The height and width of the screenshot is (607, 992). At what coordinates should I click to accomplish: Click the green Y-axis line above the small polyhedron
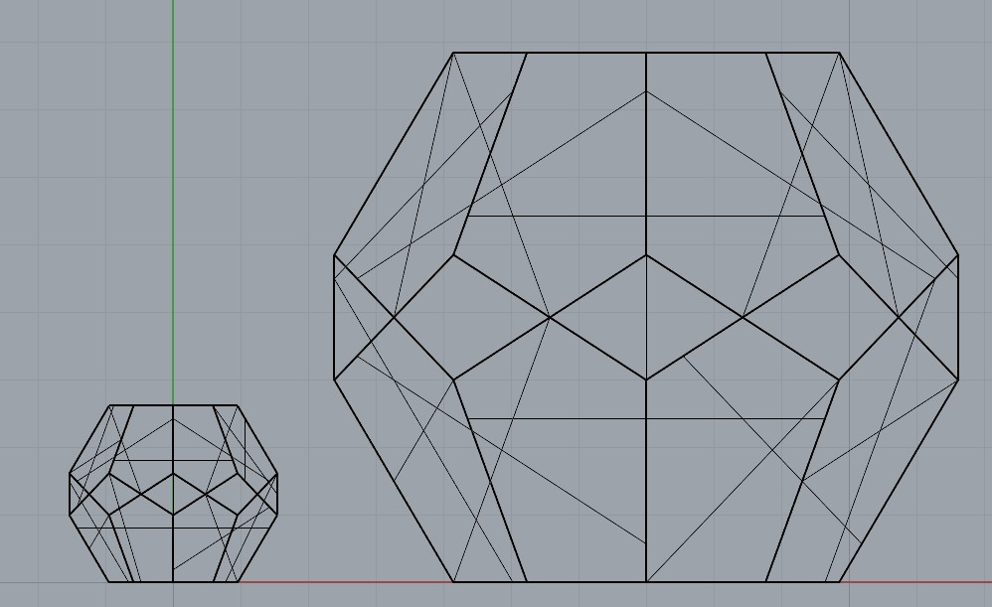[x=173, y=199]
